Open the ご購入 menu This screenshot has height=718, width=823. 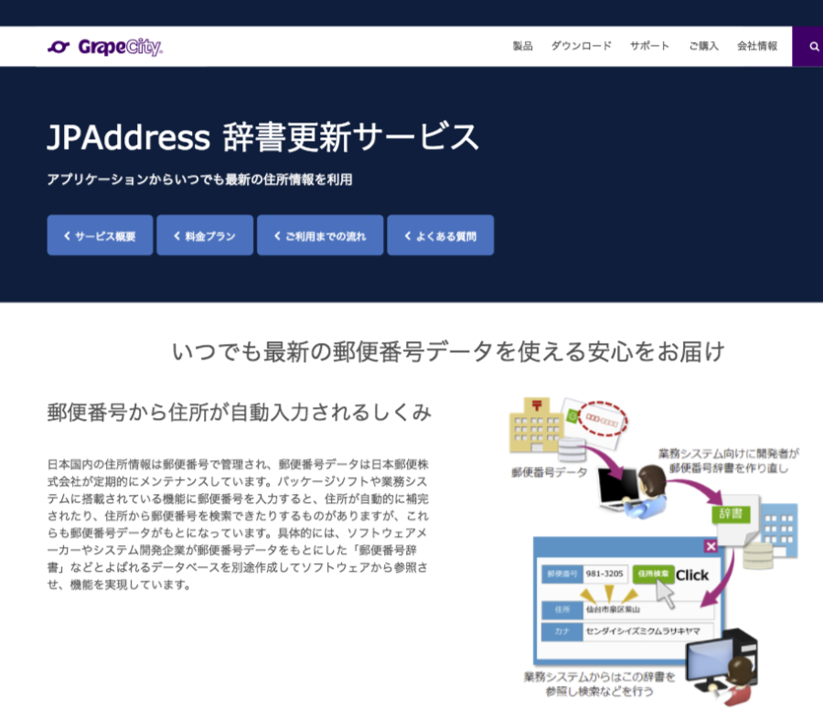click(703, 46)
